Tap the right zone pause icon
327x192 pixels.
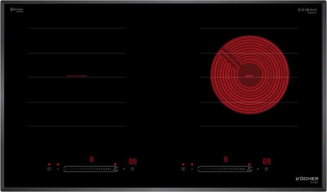pos(258,169)
